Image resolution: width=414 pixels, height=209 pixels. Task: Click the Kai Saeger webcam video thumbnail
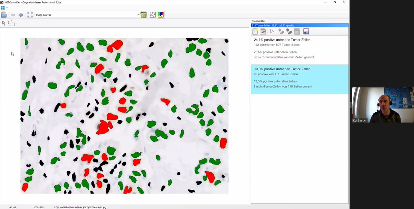point(382,105)
